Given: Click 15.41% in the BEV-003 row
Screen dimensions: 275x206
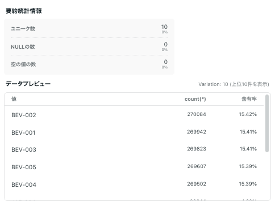Looking at the screenshot, I should coord(248,149).
